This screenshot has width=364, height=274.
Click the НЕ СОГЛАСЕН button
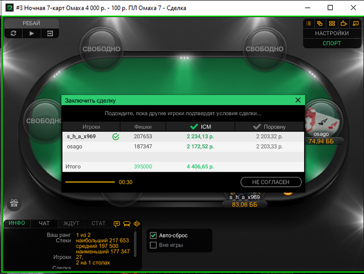pyautogui.click(x=271, y=182)
